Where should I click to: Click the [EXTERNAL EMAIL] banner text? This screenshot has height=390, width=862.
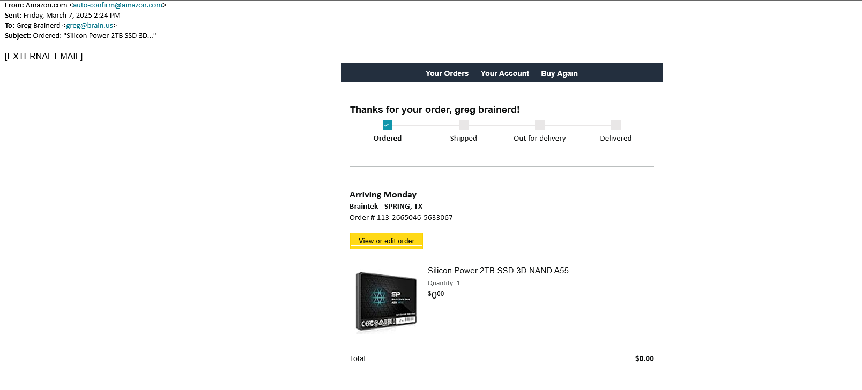click(43, 57)
